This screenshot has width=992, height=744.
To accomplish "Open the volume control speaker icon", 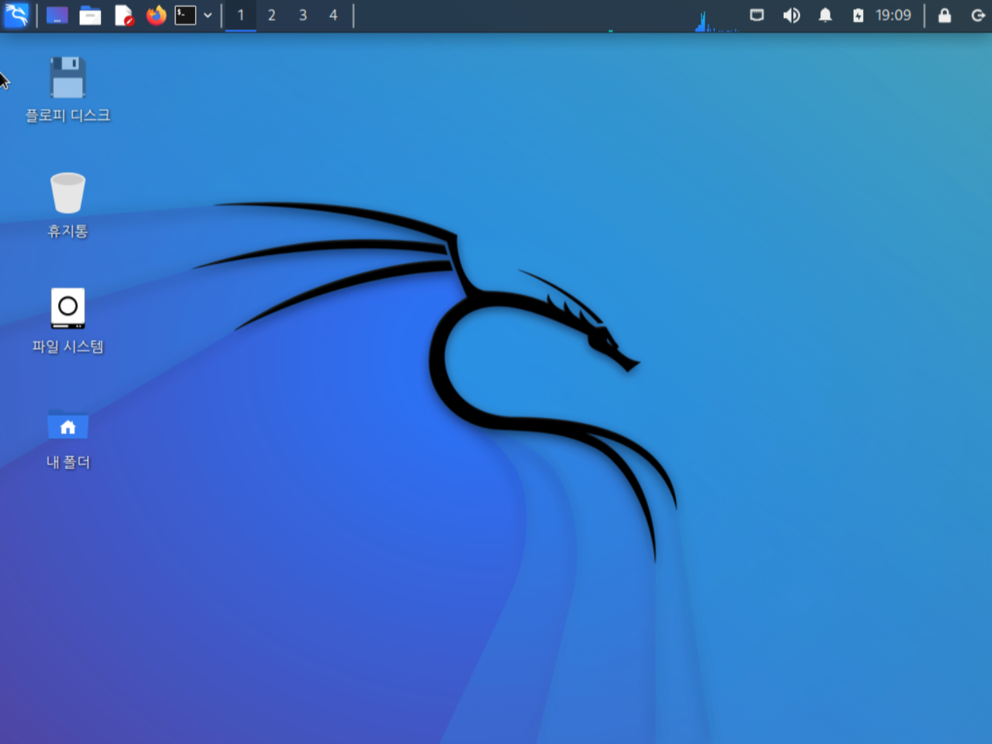I will pos(791,15).
